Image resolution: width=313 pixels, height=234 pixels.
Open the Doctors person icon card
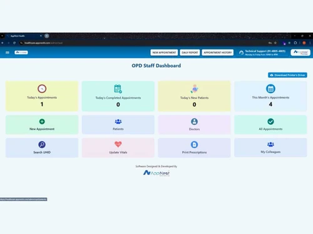click(x=194, y=122)
